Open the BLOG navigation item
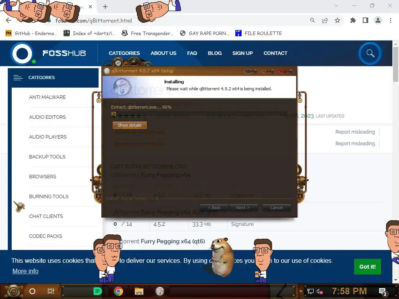The image size is (399, 299). tap(215, 53)
